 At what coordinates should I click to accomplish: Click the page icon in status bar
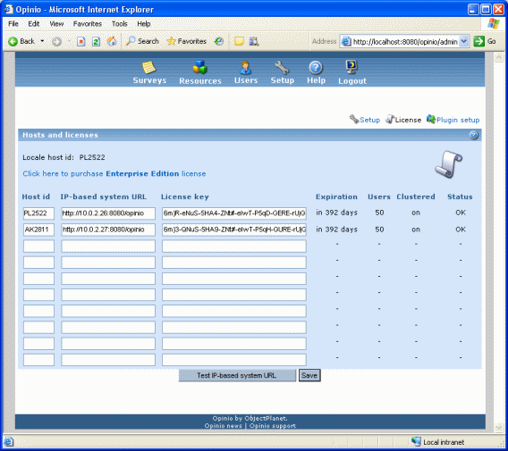(8, 441)
